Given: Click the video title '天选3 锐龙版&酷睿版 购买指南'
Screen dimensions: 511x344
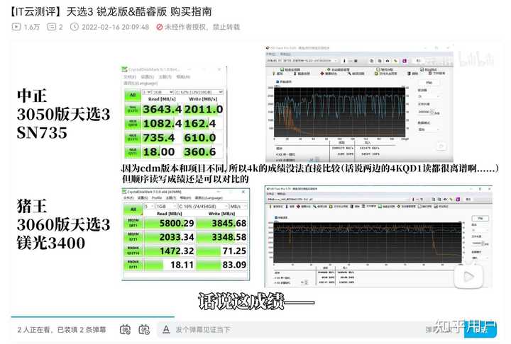Looking at the screenshot, I should (139, 12).
